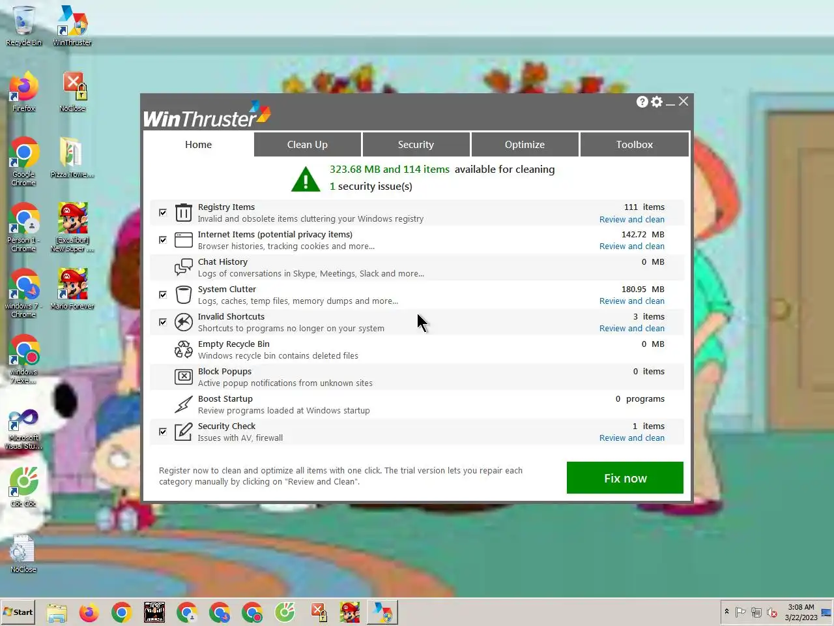Viewport: 834px width, 626px height.
Task: Click the 'Empty Recycle Bin' row label
Action: [234, 344]
